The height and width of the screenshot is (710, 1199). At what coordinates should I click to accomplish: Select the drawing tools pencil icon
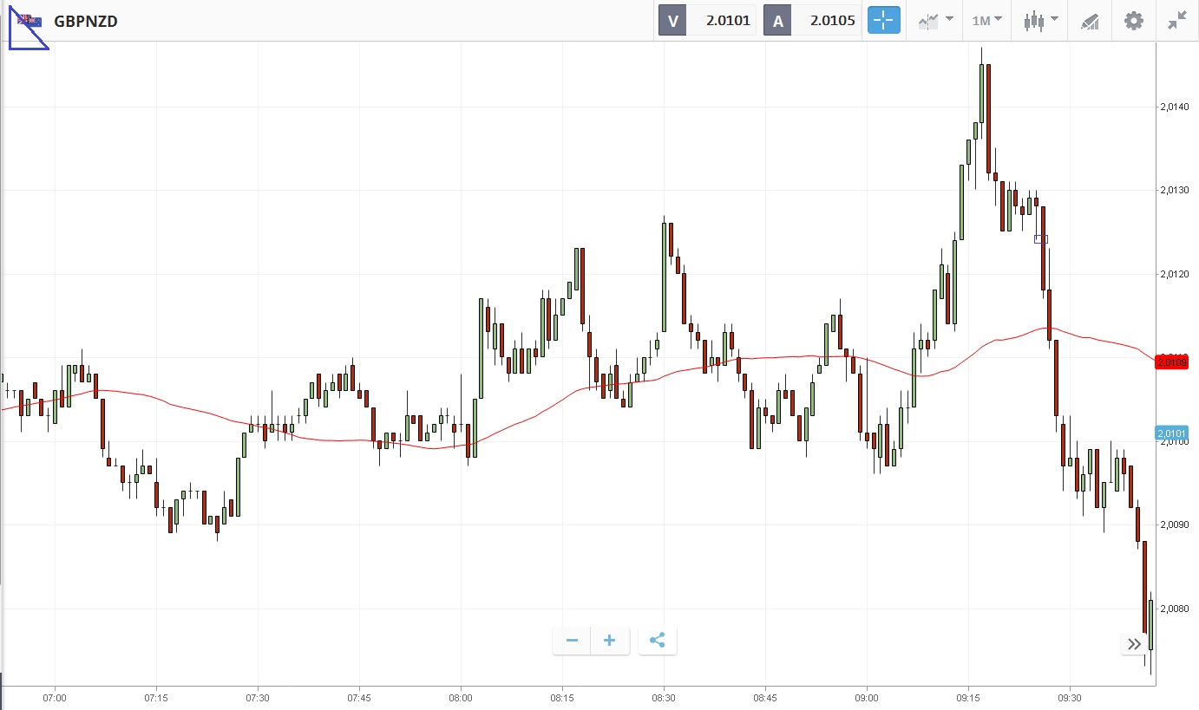pyautogui.click(x=1090, y=22)
